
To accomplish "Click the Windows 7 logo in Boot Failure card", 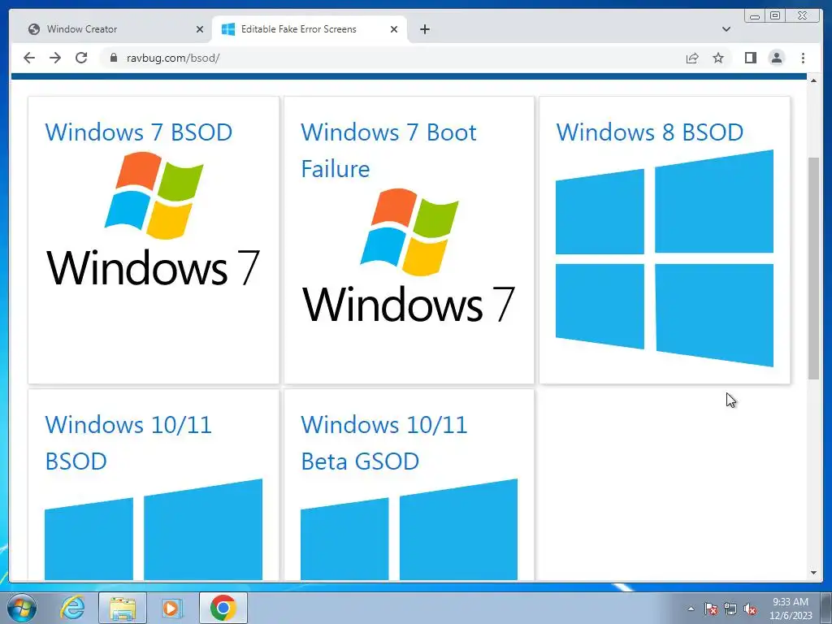I will [x=409, y=256].
